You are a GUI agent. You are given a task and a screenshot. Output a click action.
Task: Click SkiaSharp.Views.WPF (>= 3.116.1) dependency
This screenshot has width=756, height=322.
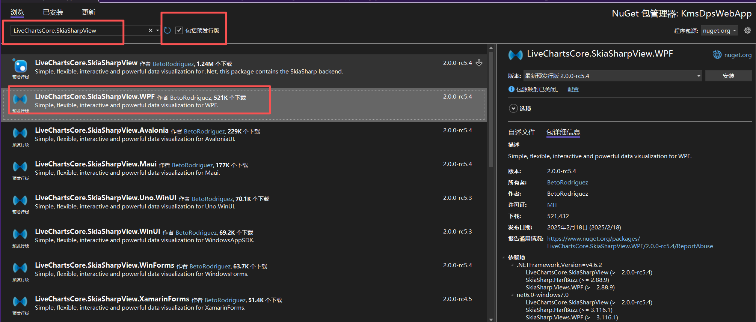point(572,317)
